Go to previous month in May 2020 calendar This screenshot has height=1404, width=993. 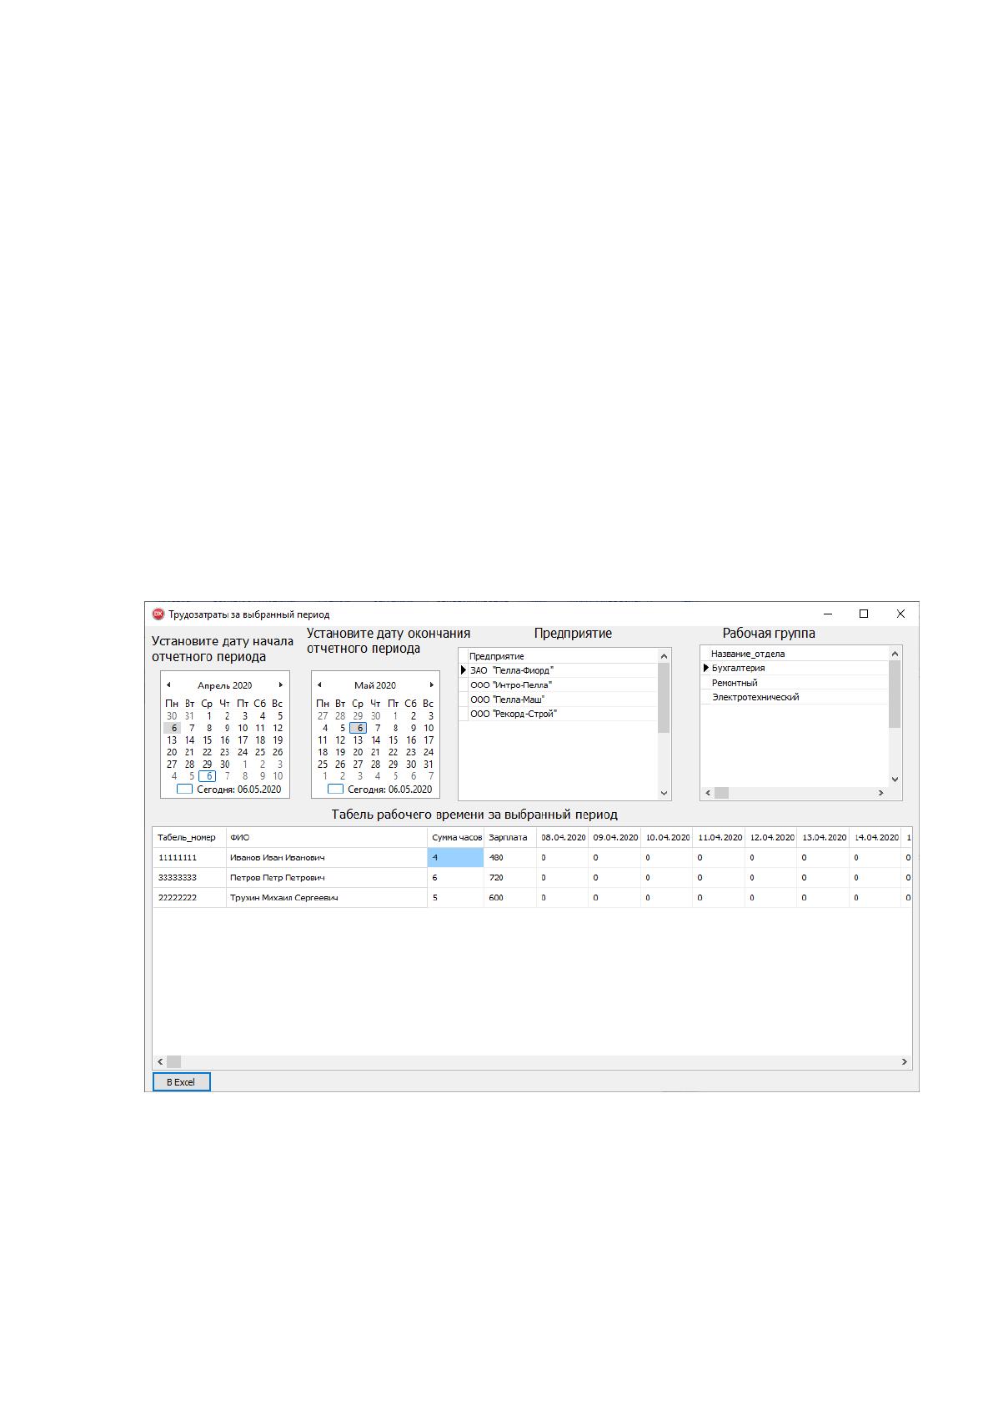(x=319, y=684)
